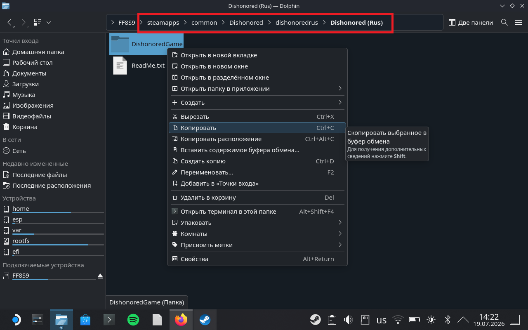The image size is (528, 330).
Task: Open the search icon in Dolphin toolbar
Action: click(x=504, y=22)
